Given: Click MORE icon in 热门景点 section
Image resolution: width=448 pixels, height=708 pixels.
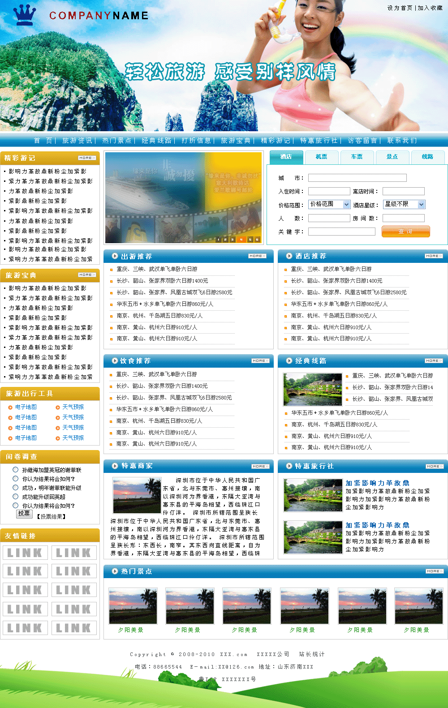Looking at the screenshot, I should (x=434, y=571).
